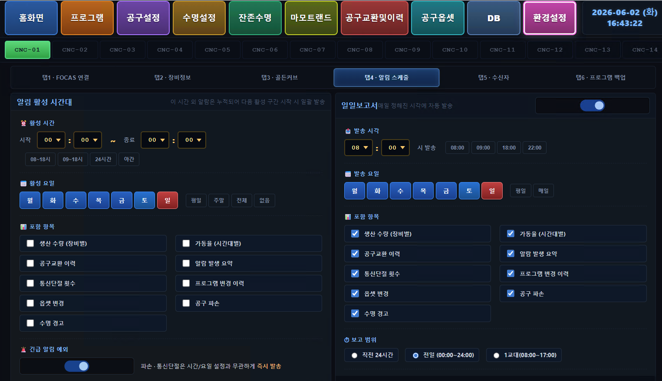Screen dimensions: 662x381
Task: Set send time to 08:00
Action: pos(457,148)
